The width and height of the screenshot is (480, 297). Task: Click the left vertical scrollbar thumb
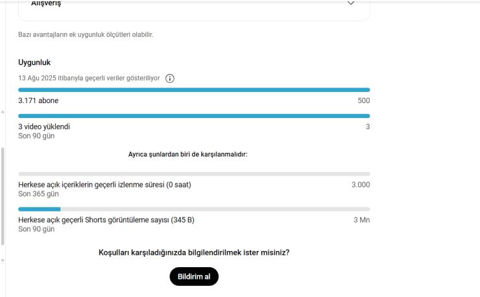3,196
